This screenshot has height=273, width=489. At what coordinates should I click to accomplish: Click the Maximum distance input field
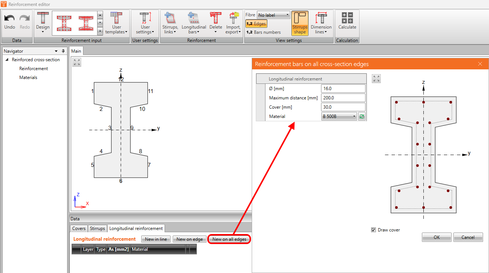(x=343, y=98)
